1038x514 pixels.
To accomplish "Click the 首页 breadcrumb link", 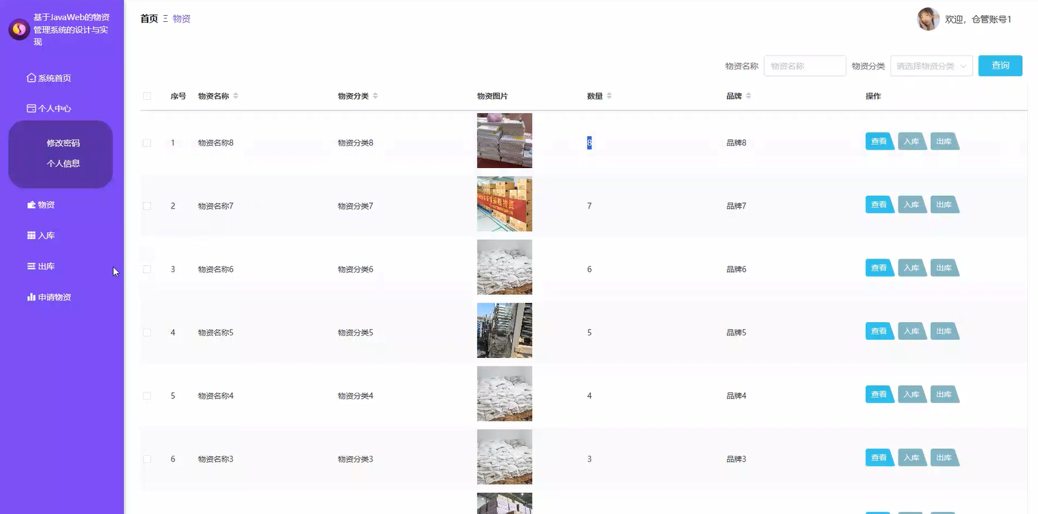I will tap(149, 19).
